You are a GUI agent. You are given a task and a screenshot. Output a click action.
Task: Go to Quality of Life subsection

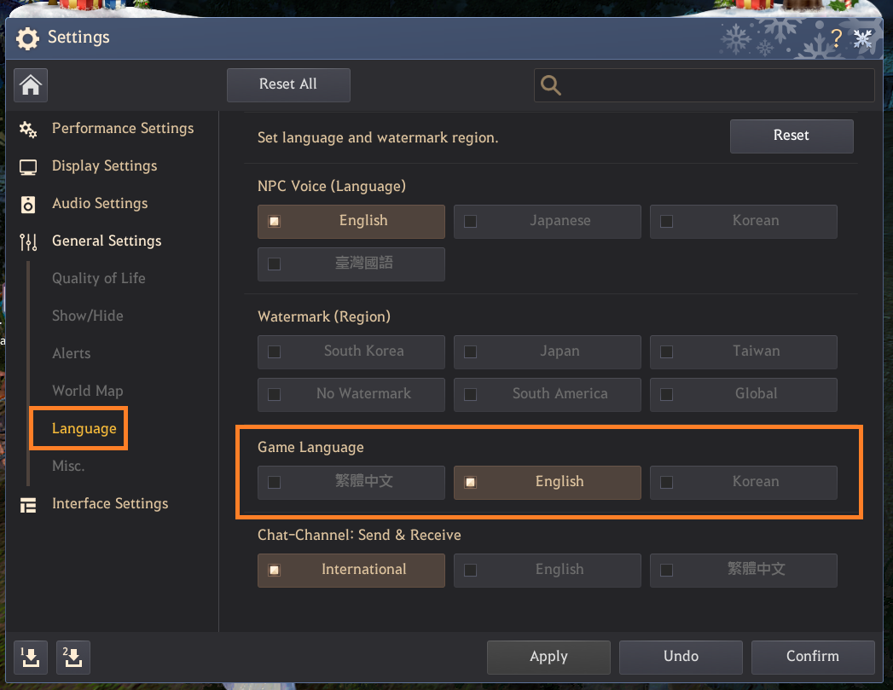pos(99,278)
